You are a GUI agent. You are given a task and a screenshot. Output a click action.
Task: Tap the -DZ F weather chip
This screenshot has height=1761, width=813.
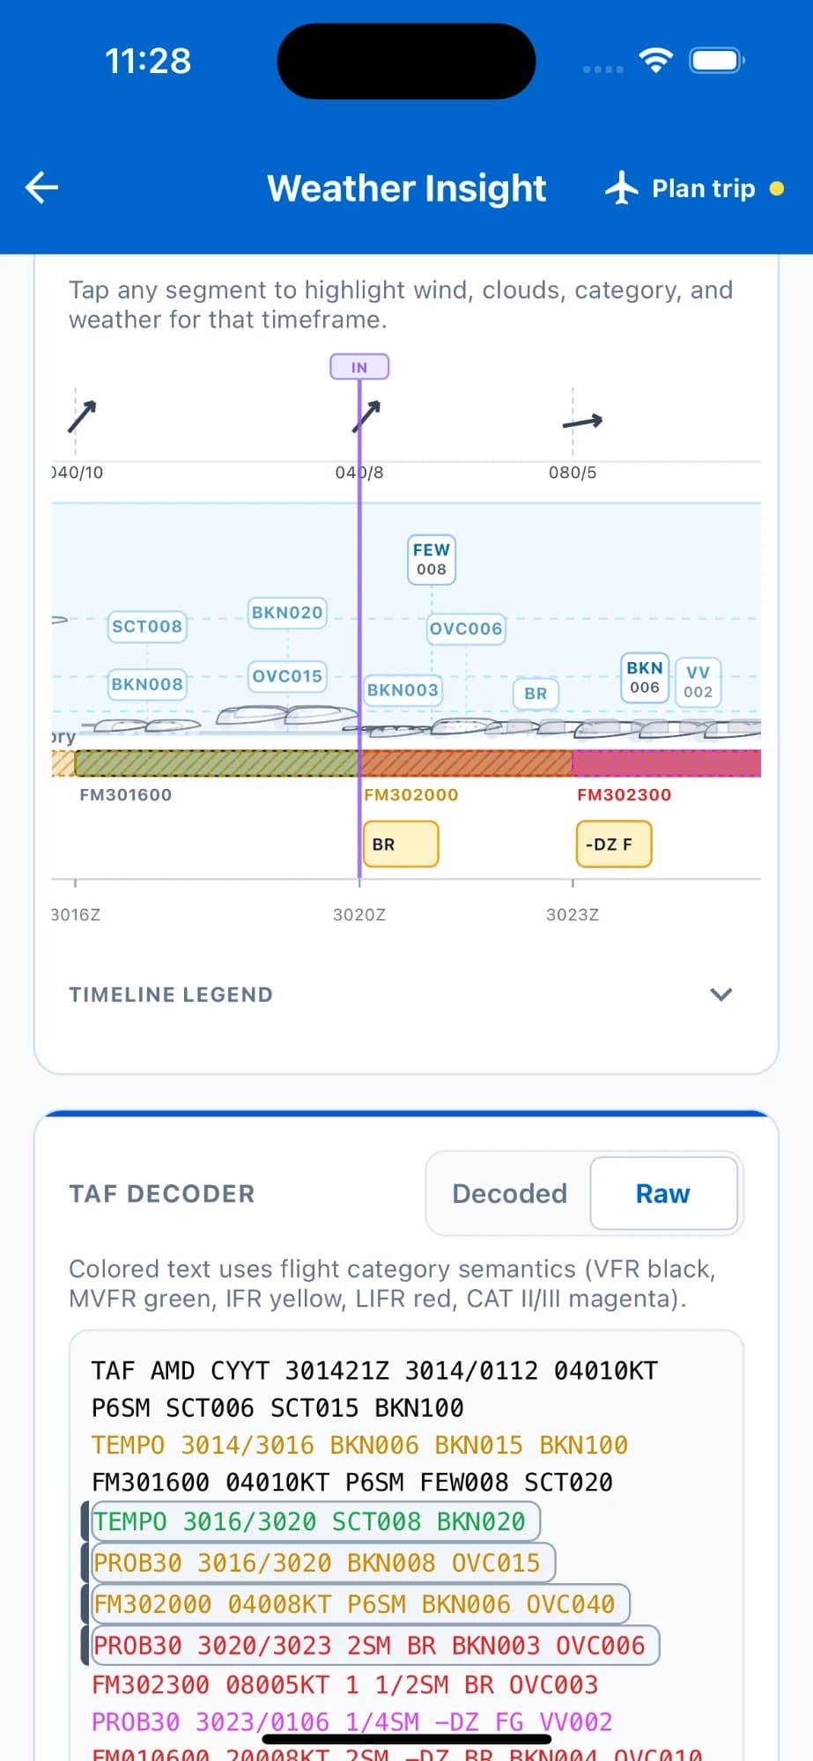coord(614,844)
